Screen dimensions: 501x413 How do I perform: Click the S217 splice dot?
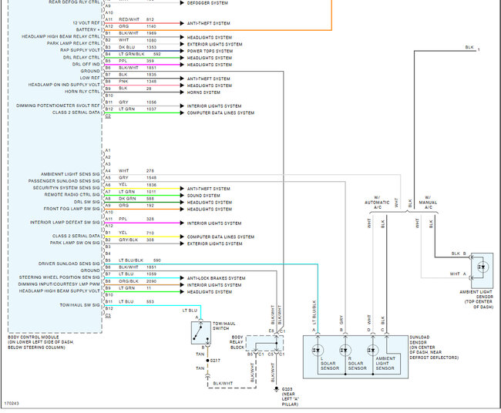click(207, 361)
